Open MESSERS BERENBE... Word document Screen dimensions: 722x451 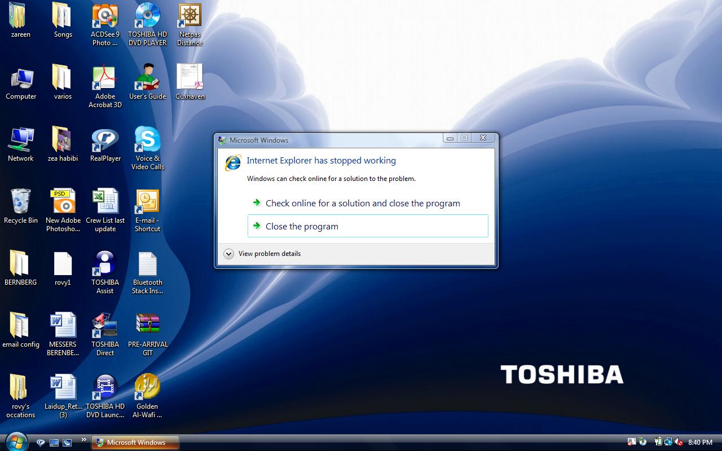click(x=63, y=334)
